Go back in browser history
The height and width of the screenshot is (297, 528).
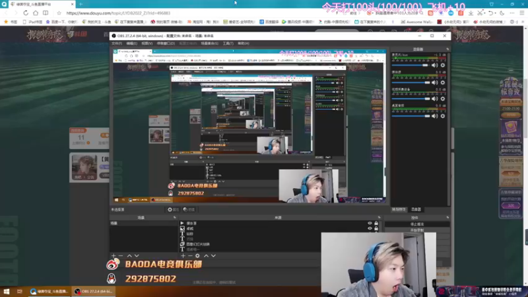point(6,13)
